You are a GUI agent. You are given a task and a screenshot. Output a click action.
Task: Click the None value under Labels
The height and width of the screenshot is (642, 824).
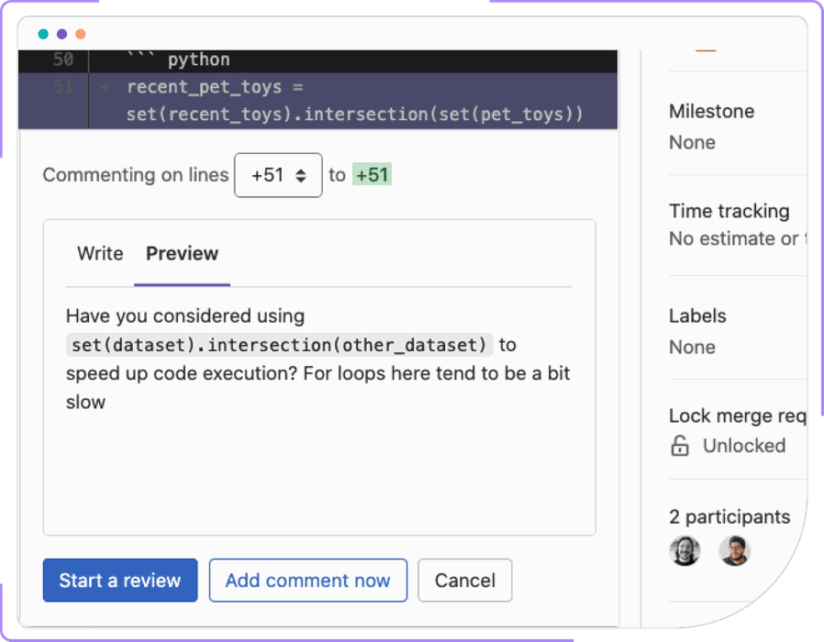692,348
